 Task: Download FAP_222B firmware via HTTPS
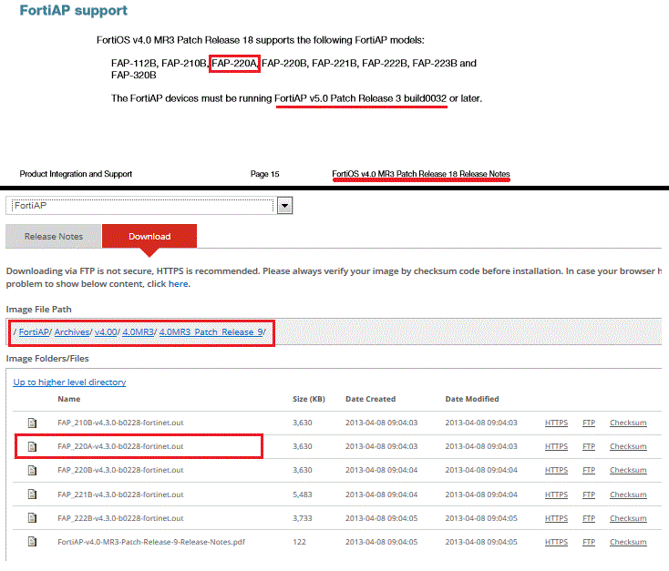(556, 518)
